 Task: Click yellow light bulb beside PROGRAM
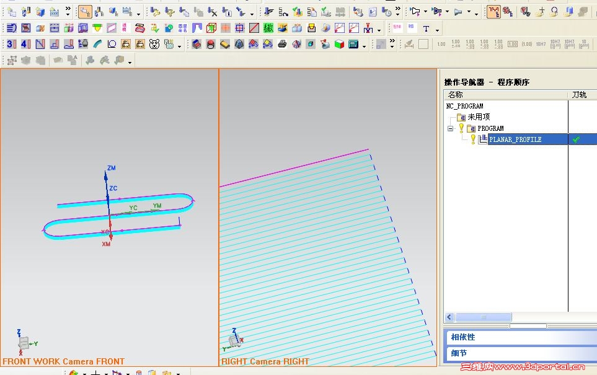[461, 128]
